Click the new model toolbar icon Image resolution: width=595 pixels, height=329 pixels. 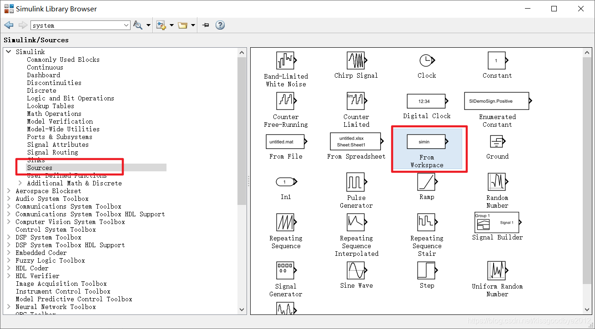point(161,25)
